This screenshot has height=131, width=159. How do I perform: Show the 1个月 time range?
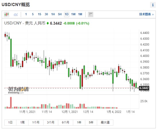click(x=36, y=122)
